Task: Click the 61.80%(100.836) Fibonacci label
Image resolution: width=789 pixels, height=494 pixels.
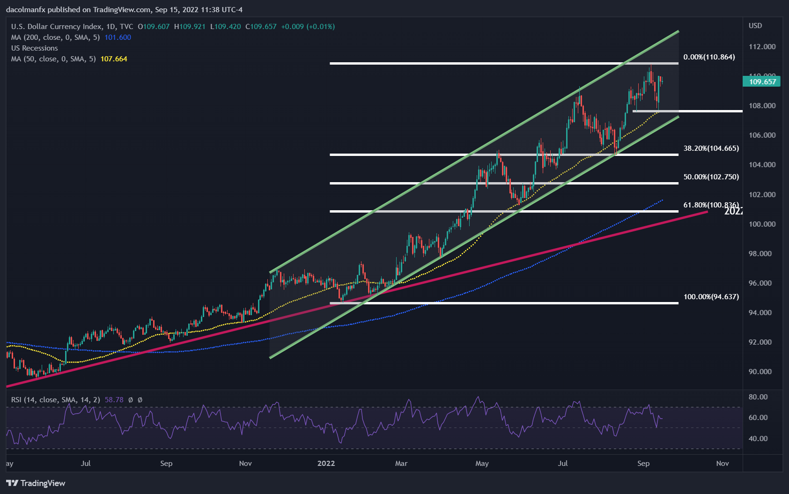Action: [711, 205]
